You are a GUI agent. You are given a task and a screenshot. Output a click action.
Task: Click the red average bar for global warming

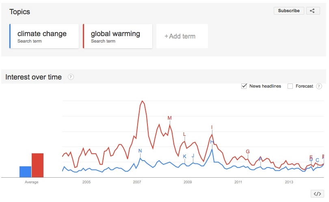tap(37, 165)
